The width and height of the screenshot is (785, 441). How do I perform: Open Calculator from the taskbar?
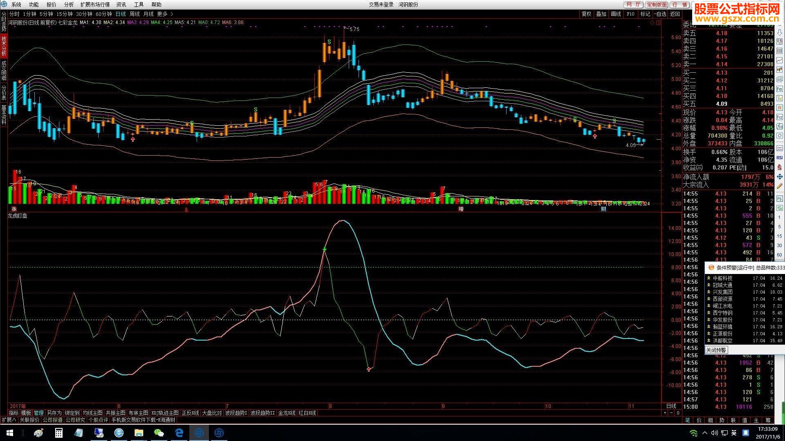[x=59, y=433]
